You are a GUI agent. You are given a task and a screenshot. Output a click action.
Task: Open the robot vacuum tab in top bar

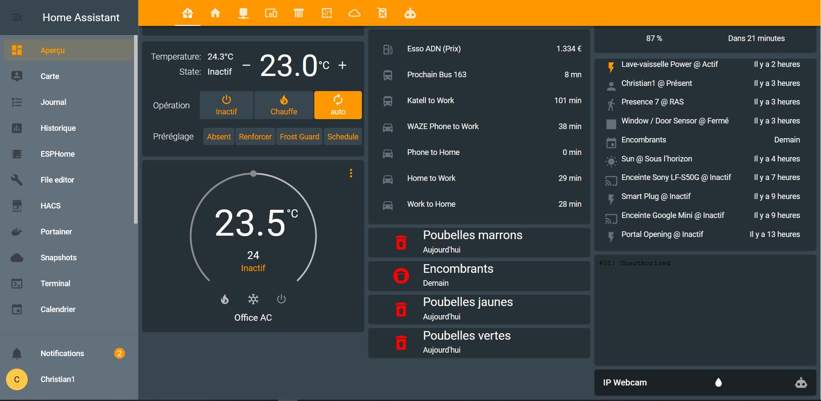[410, 13]
